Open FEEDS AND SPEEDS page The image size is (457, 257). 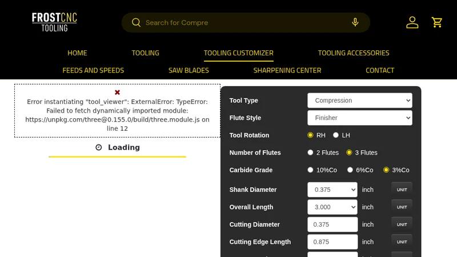93,70
